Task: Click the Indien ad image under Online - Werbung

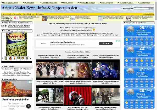Action: coord(17,89)
